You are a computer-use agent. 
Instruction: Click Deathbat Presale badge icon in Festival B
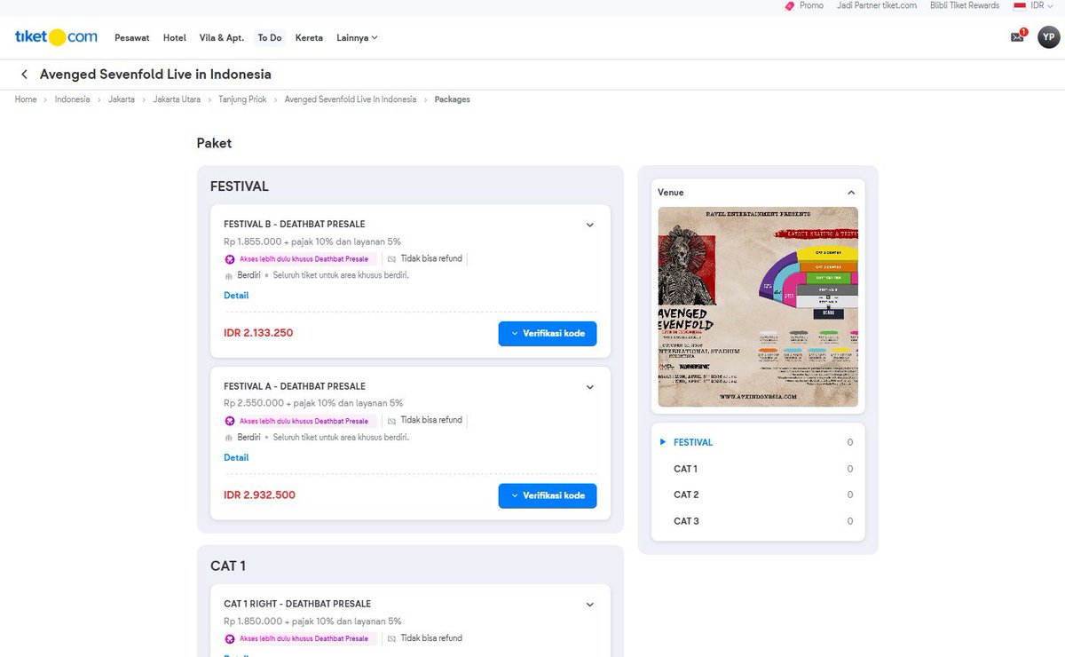(x=230, y=259)
